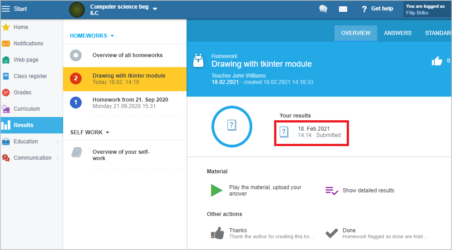Open the chat bubbles icon in header
This screenshot has width=452, height=250.
click(323, 9)
